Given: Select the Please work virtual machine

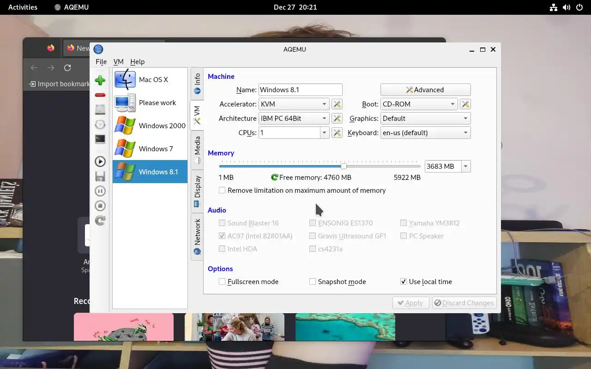Looking at the screenshot, I should click(x=150, y=102).
